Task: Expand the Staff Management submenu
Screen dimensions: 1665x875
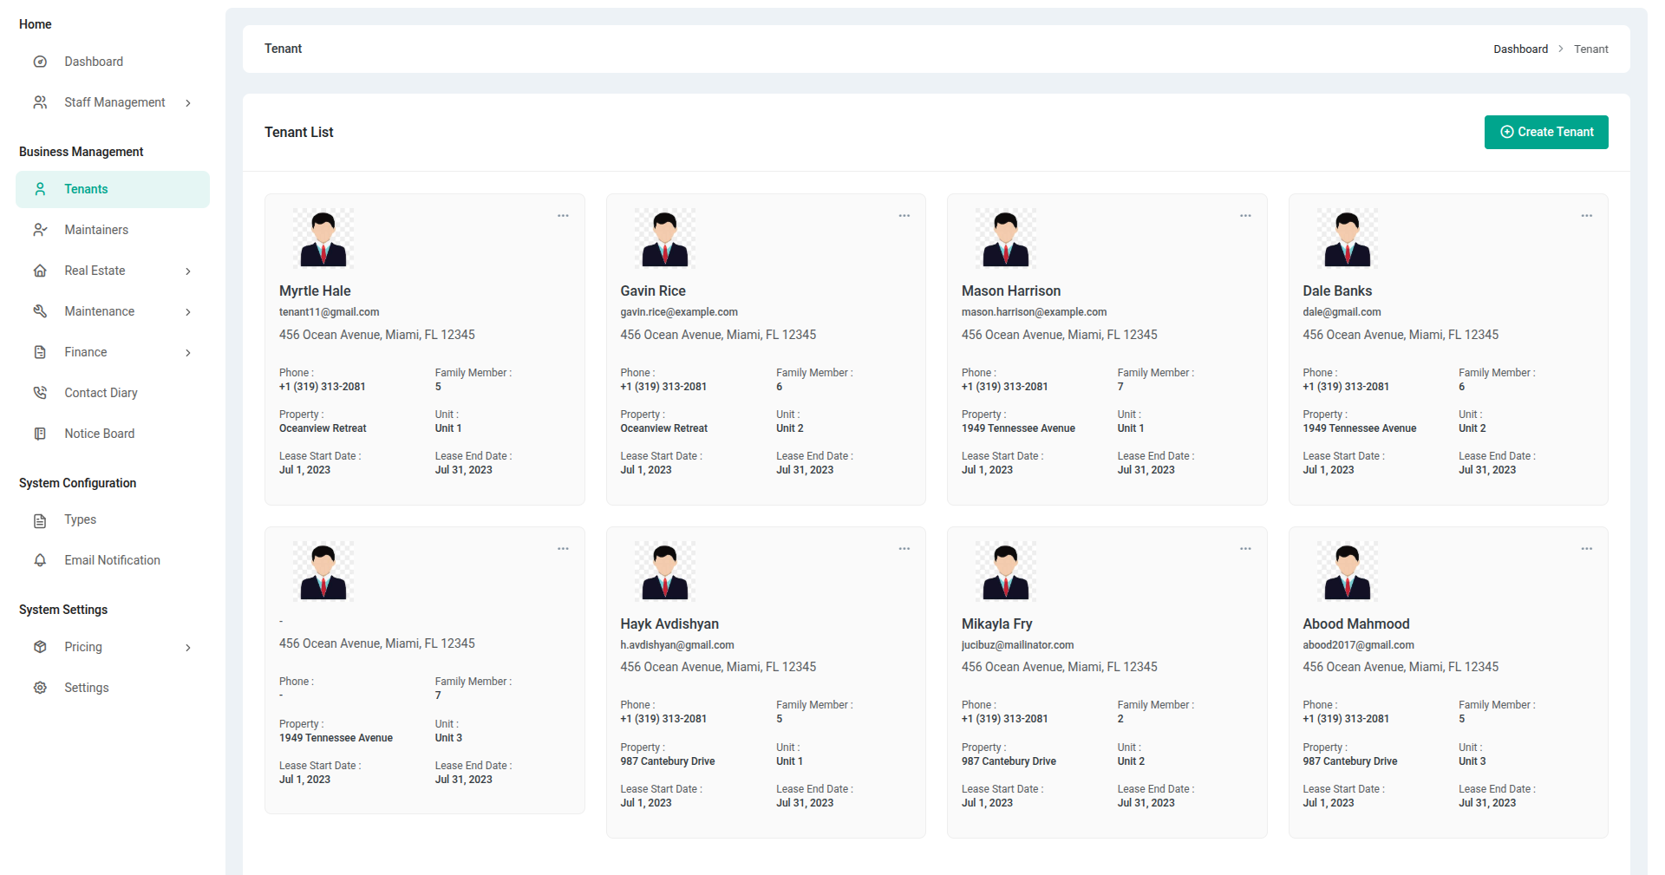Action: (x=188, y=103)
